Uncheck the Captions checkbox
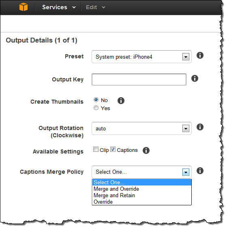Viewport: 227px width, 228px height. tap(113, 149)
